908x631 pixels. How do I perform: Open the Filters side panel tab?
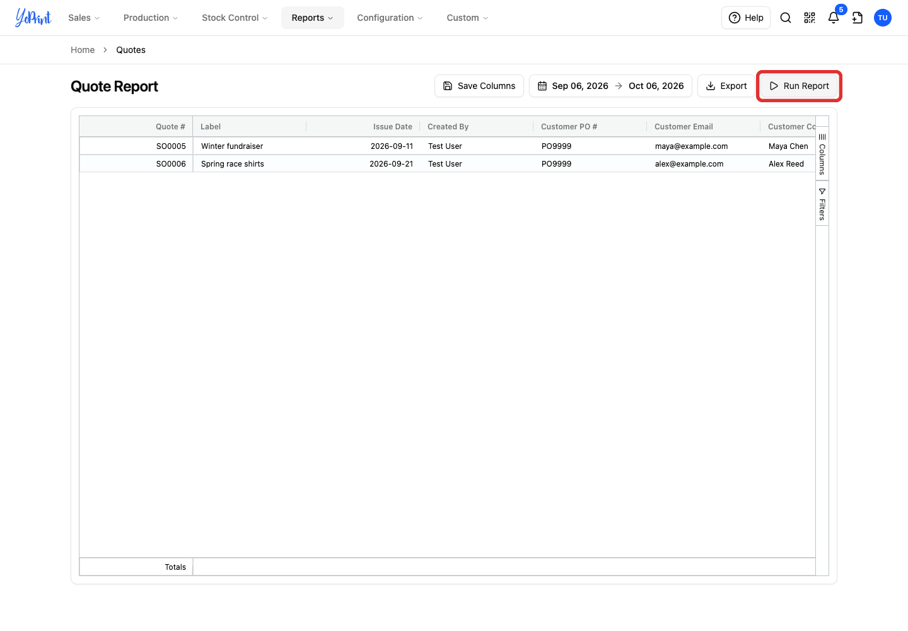click(822, 203)
